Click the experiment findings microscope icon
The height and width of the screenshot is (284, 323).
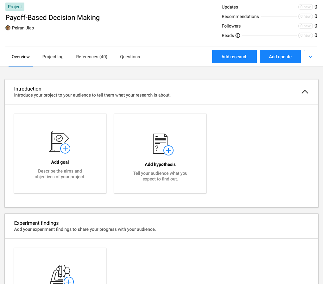(x=61, y=275)
